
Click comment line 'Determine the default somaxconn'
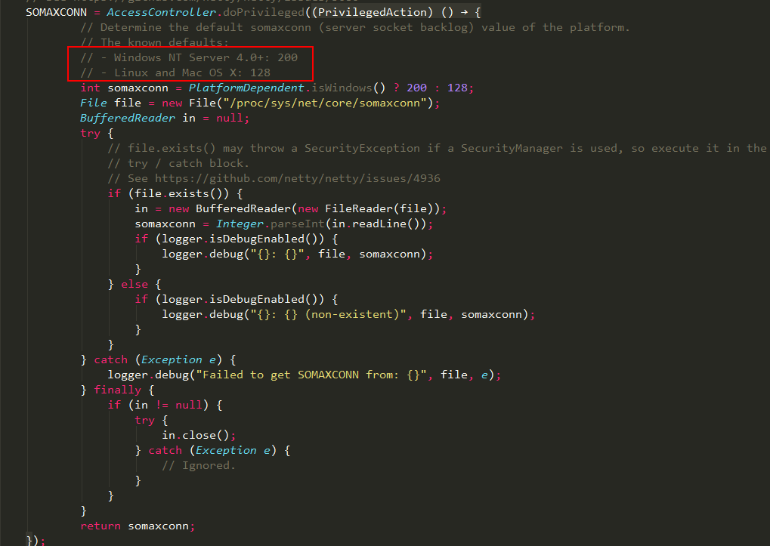355,27
